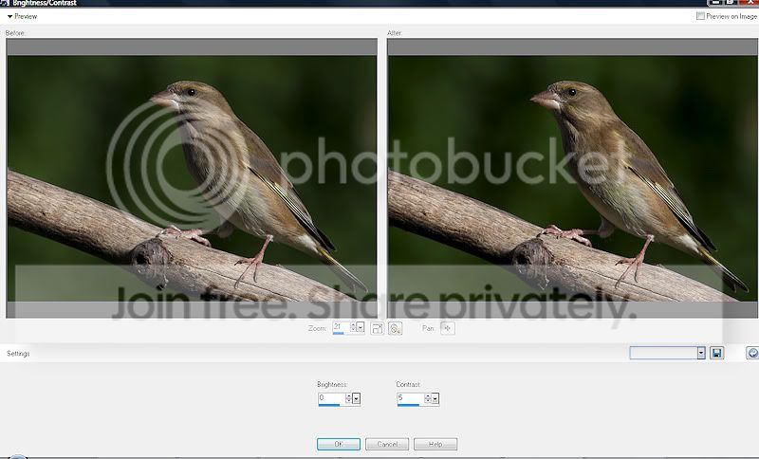Open the Zoom value dropdown arrow
Screen dimensions: 759x459
tap(361, 327)
